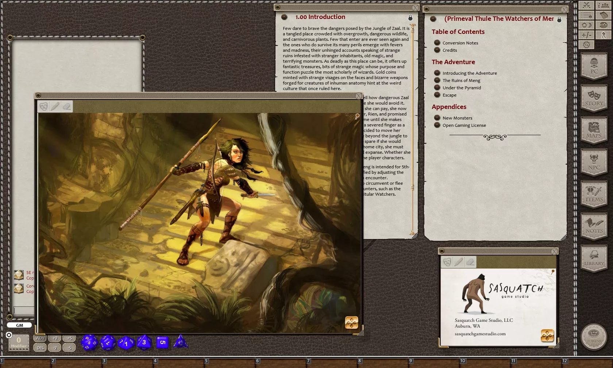The width and height of the screenshot is (613, 368).
Task: Open the Escape entry
Action: (x=450, y=95)
